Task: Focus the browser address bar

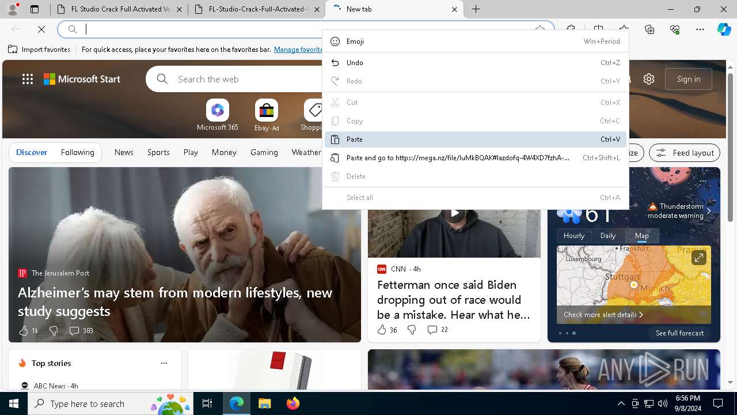Action: (x=305, y=29)
